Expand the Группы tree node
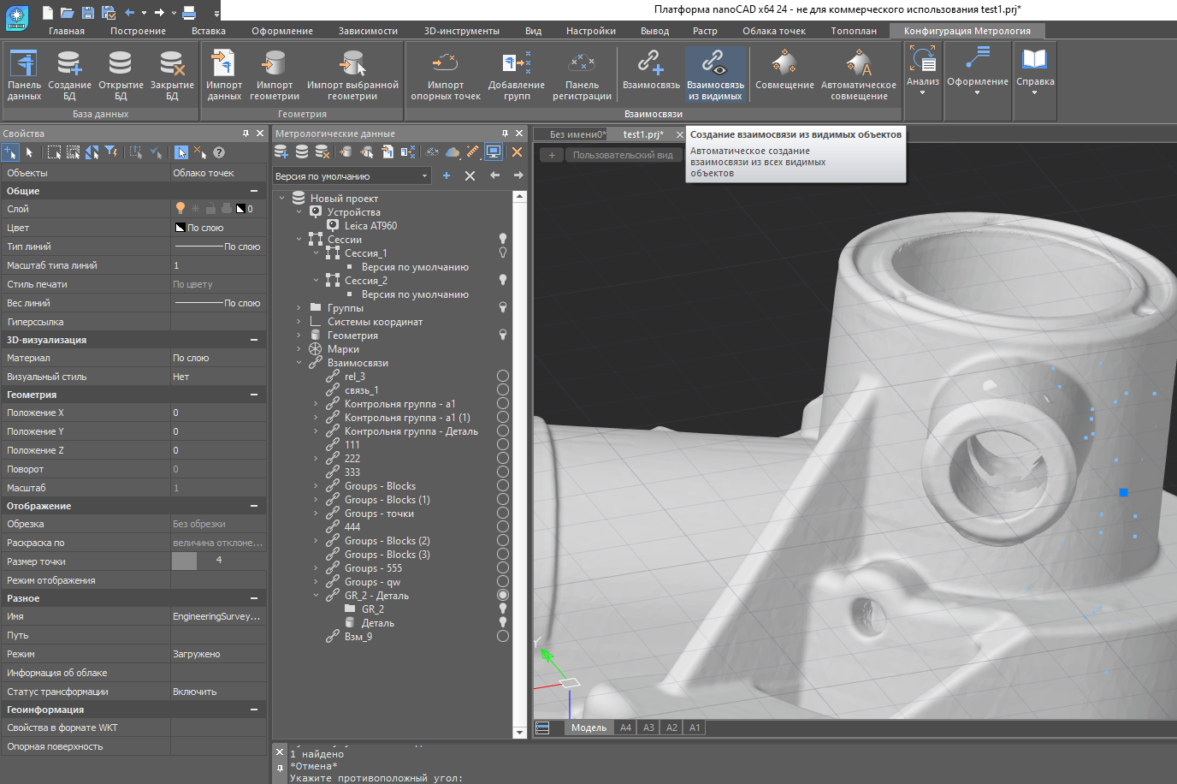The image size is (1177, 784). tap(299, 308)
